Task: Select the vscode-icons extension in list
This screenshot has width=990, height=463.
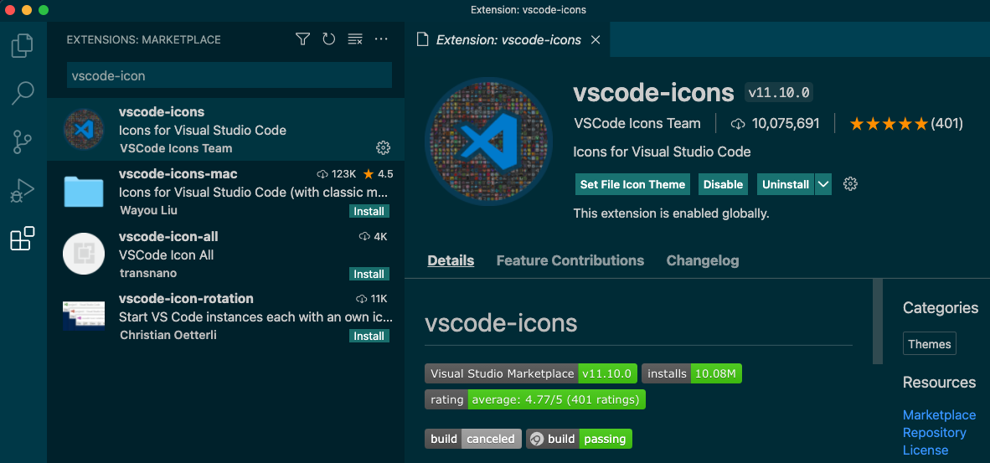Action: pyautogui.click(x=226, y=129)
